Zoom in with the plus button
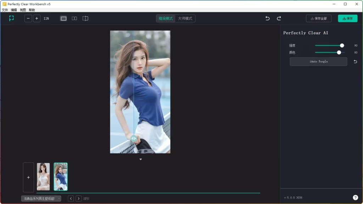Viewport: 363px width, 204px height. click(x=37, y=18)
